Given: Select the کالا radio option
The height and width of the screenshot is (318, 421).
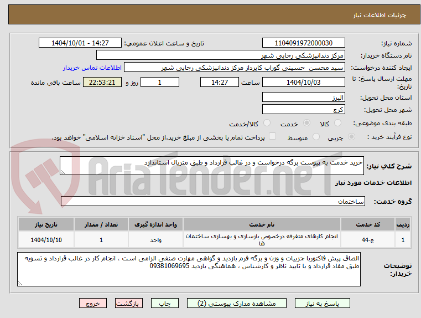Looking at the screenshot, I should 337,123.
